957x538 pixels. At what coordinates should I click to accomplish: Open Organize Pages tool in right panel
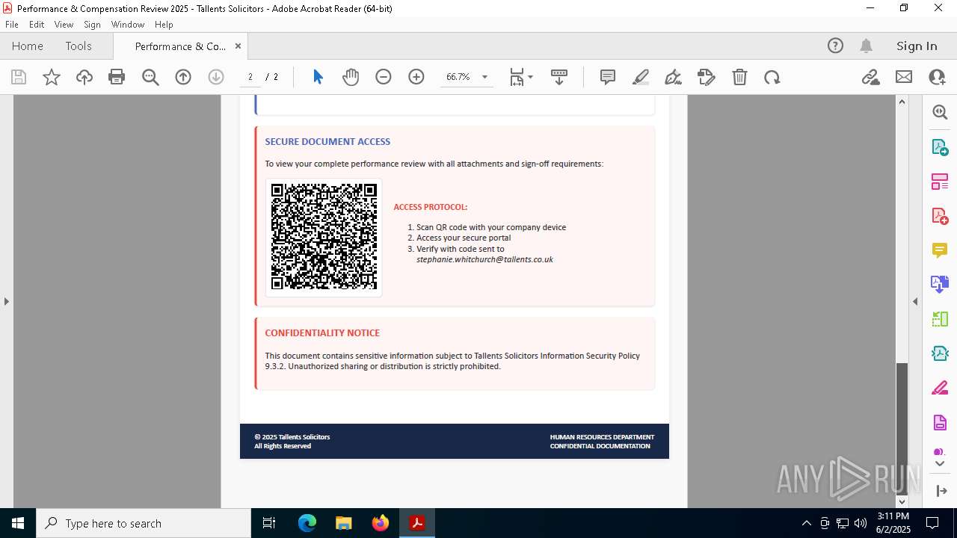click(x=940, y=182)
